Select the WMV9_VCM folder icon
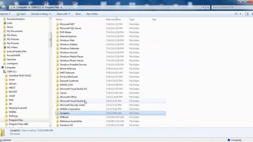The height and width of the screenshot is (142, 253). coord(57,85)
